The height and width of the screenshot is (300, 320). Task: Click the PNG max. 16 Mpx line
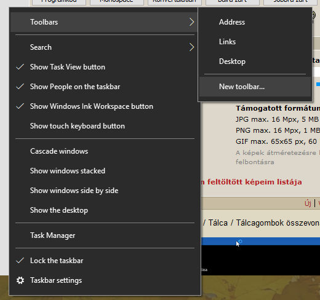278,130
